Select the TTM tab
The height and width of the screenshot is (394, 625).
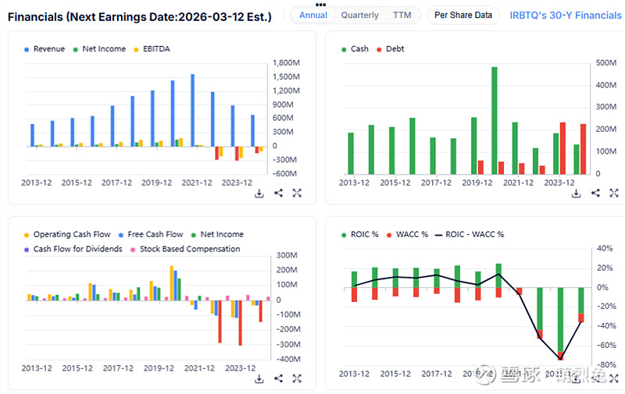coord(402,15)
